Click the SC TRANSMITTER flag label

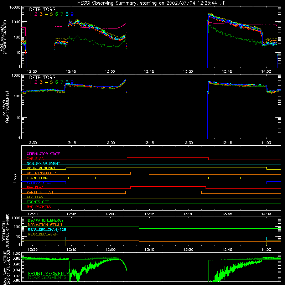(x=41, y=173)
